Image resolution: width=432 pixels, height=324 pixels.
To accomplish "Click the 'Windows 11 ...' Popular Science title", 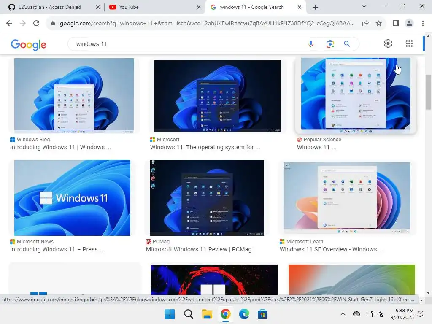I will [316, 147].
